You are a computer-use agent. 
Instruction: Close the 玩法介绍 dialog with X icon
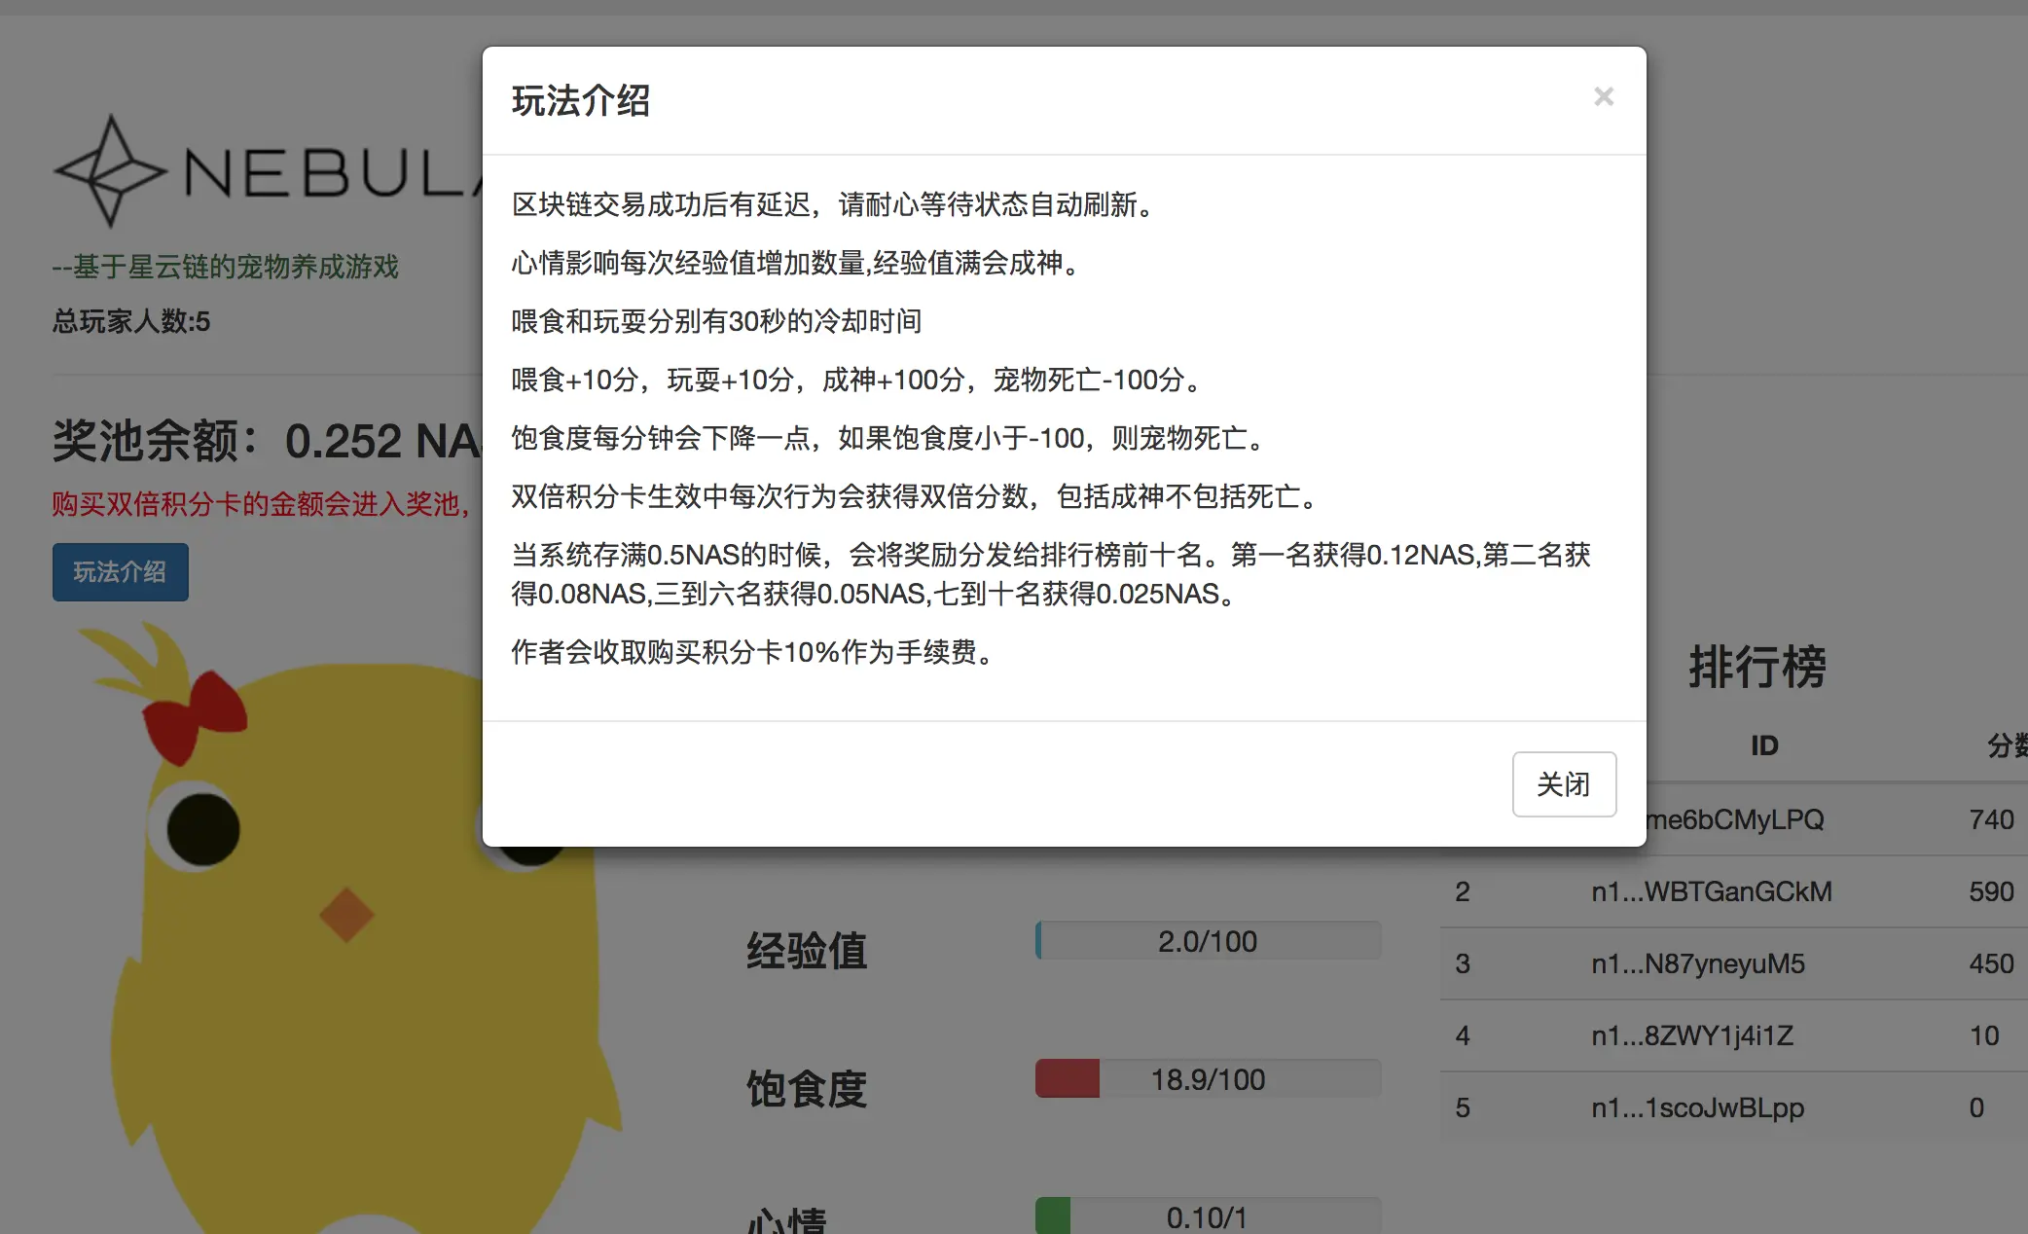(1603, 96)
